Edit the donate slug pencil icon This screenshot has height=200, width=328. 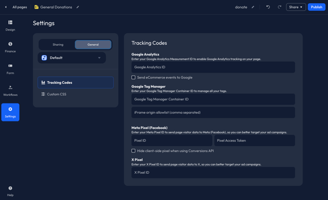pos(253,7)
